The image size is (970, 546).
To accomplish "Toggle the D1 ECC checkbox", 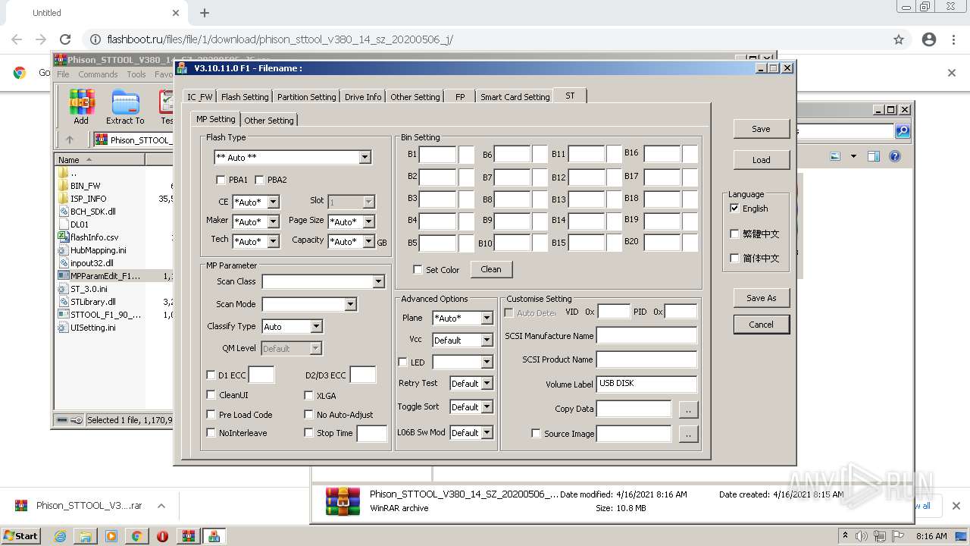I will coord(211,375).
